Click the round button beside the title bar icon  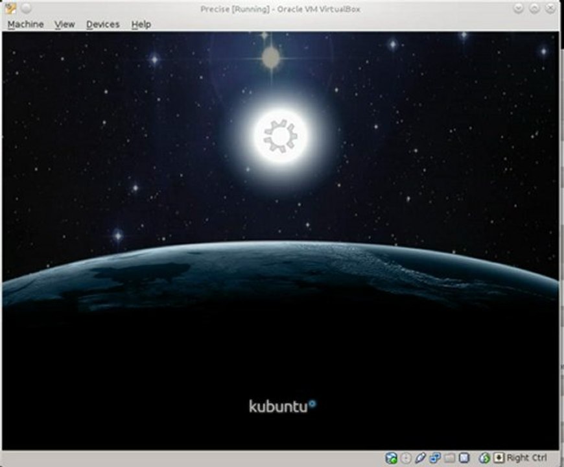click(x=26, y=8)
